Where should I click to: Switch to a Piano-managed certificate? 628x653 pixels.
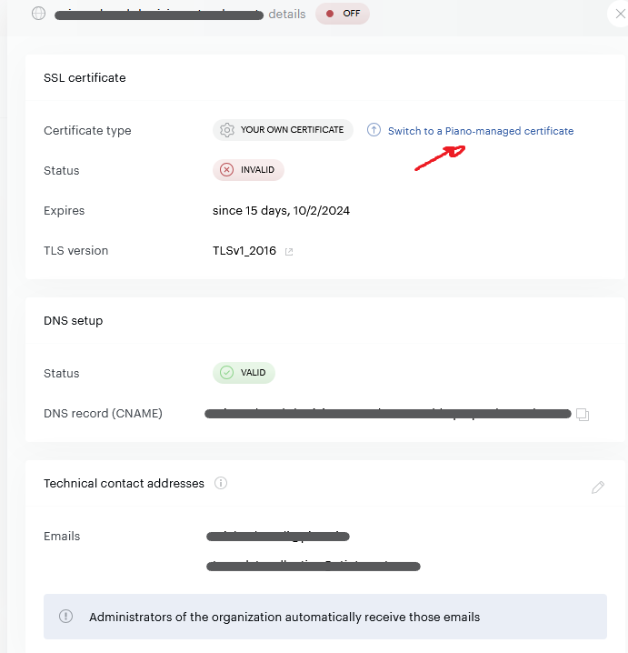(x=480, y=131)
